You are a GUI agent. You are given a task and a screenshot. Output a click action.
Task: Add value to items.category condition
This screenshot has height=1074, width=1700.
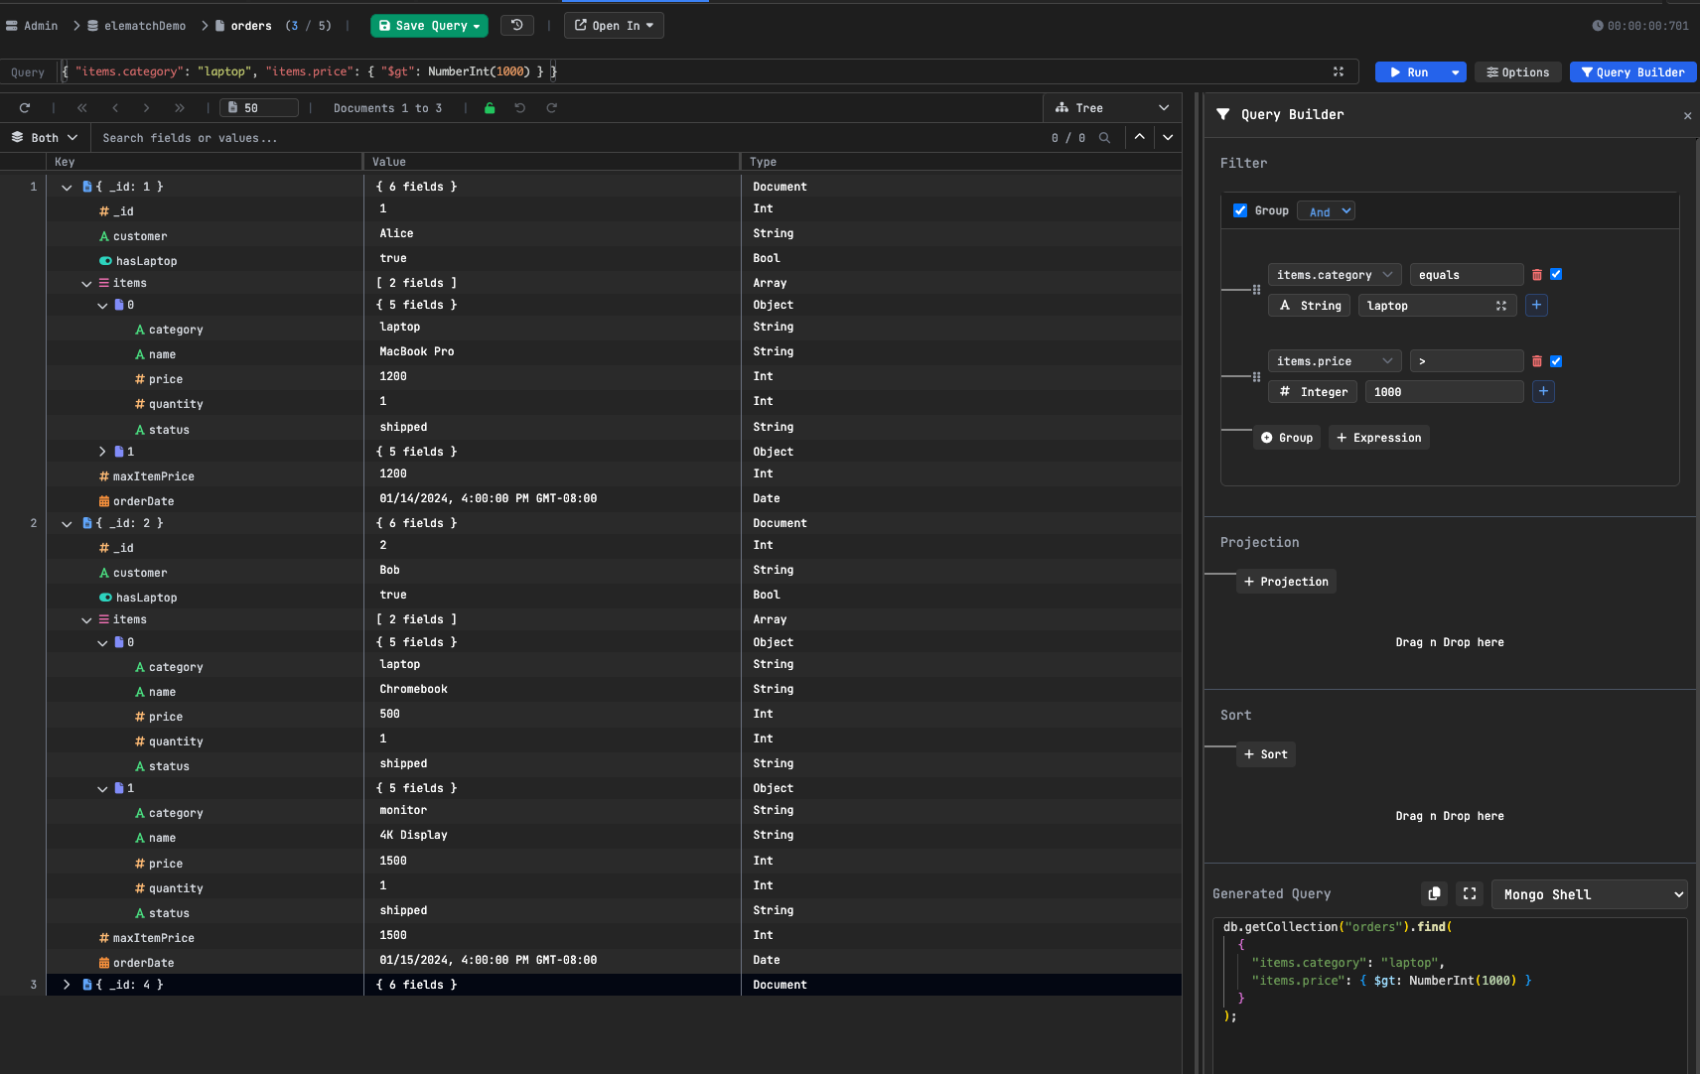point(1536,306)
